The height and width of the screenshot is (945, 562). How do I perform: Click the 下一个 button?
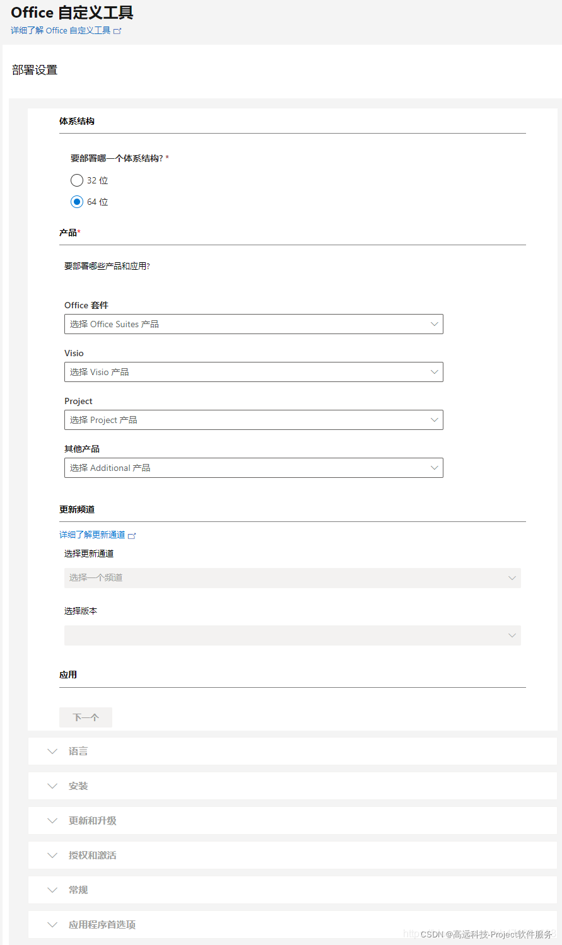[86, 717]
